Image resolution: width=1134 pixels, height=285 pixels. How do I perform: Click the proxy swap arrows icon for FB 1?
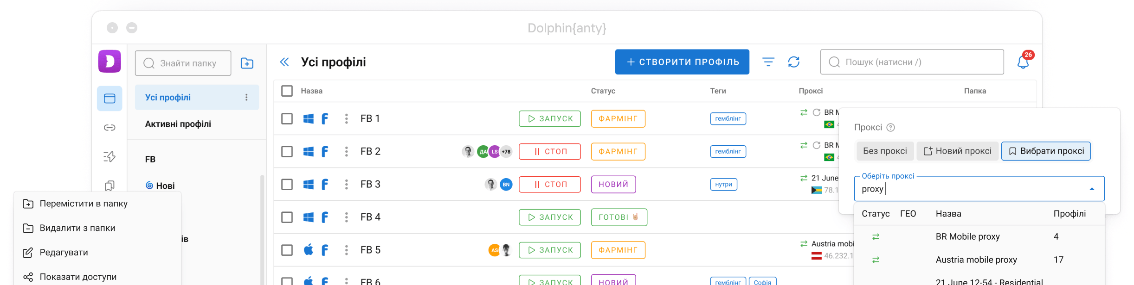click(804, 112)
